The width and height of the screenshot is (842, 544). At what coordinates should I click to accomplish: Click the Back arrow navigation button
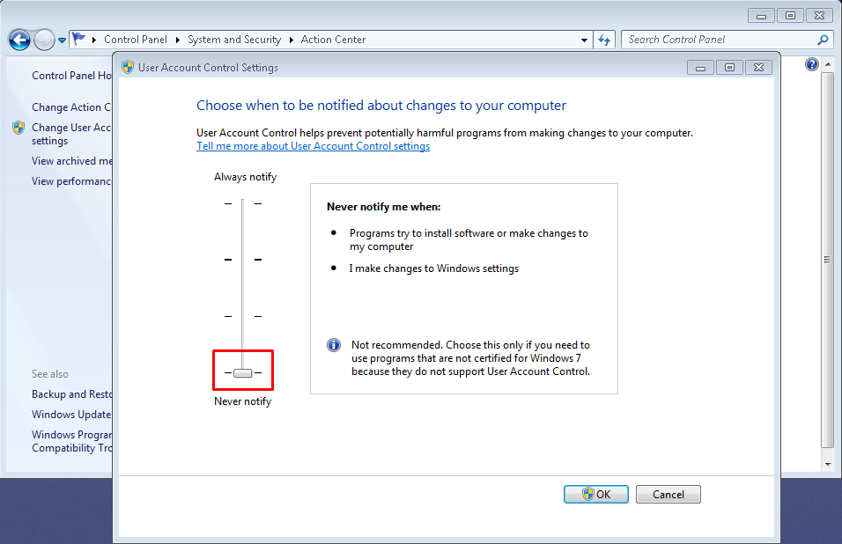[x=20, y=40]
